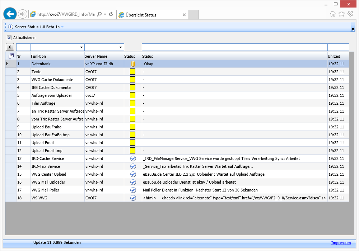Screen dimensions: 359x251
Task: Select the Aufträge vom Uploader cell
Action: click(x=57, y=95)
